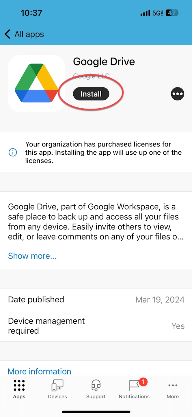This screenshot has height=417, width=192.
Task: Tap the 10:37 clock in status bar
Action: [x=31, y=13]
